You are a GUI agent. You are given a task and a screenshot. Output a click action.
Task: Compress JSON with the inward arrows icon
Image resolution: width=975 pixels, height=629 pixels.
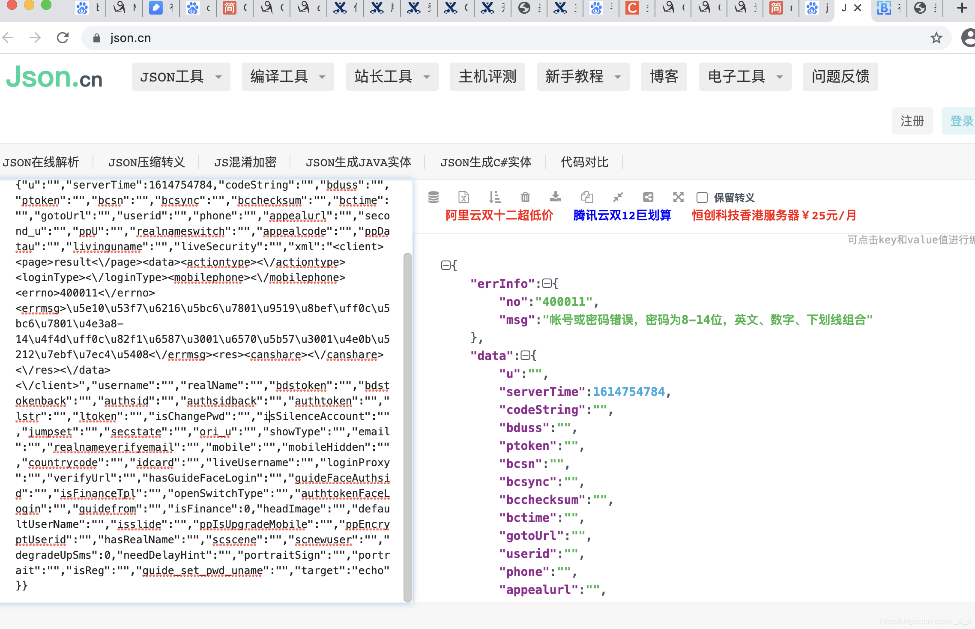point(618,197)
